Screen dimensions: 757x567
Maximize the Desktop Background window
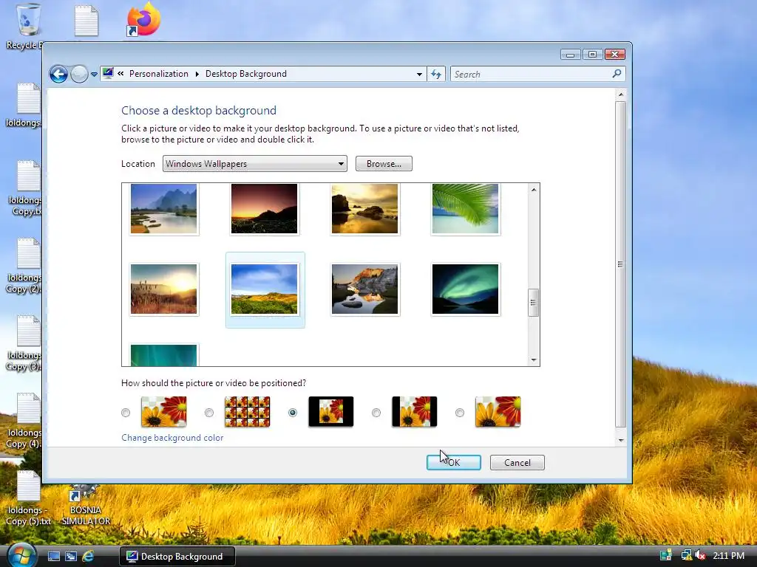click(592, 55)
